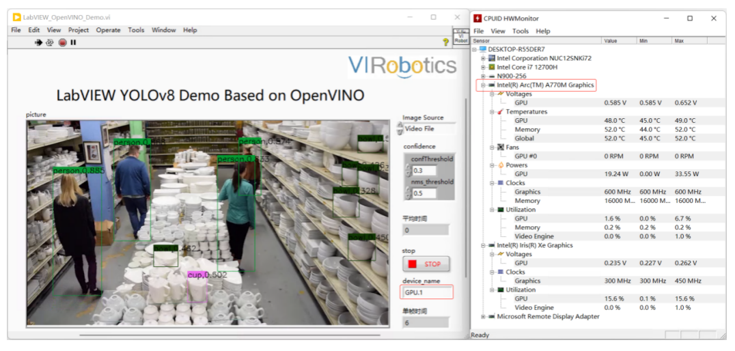This screenshot has height=351, width=735.
Task: Click the Fans group icon
Action: click(501, 147)
